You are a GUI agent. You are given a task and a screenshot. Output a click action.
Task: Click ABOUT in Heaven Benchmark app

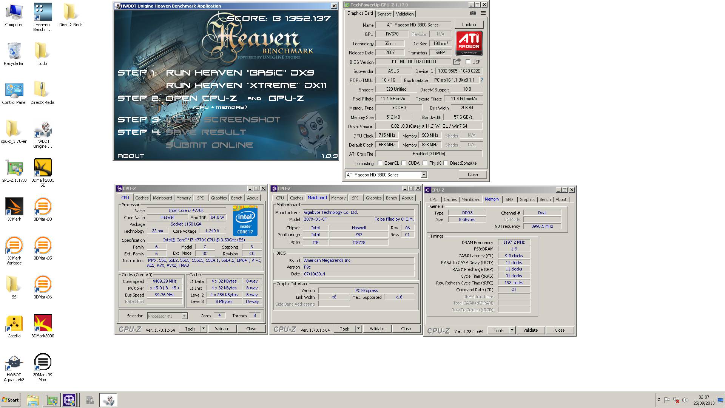131,156
